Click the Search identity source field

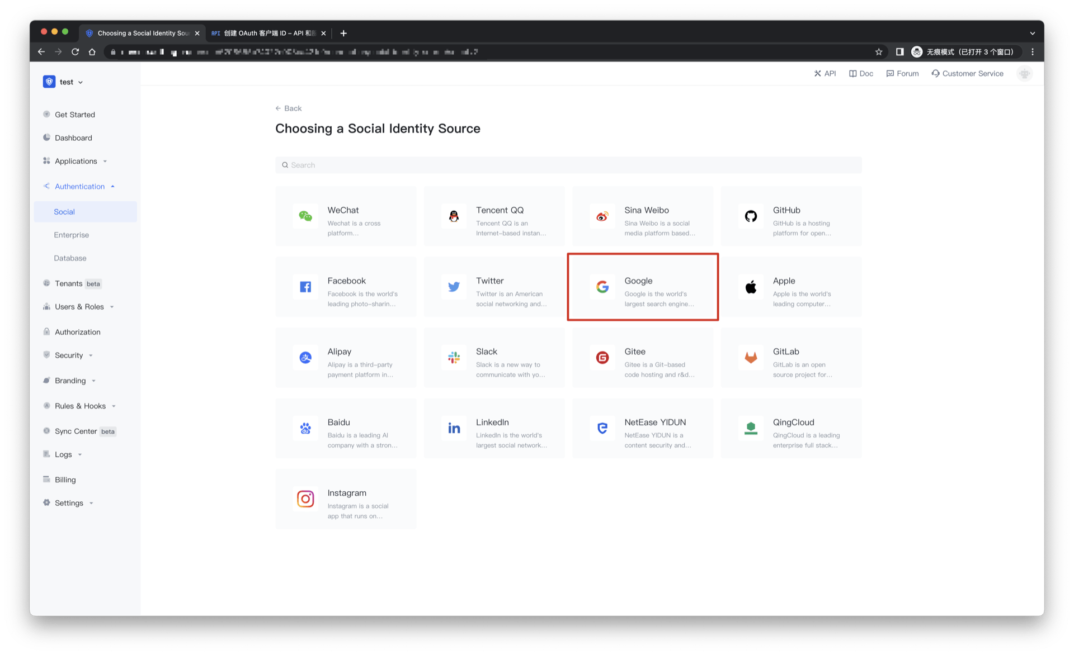click(x=568, y=165)
